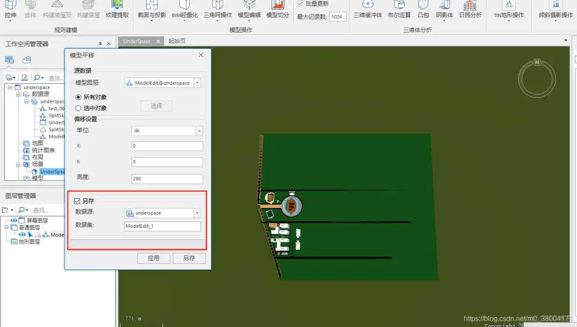Select the 选中对象 radio button
Image resolution: width=577 pixels, height=327 pixels.
[x=78, y=108]
